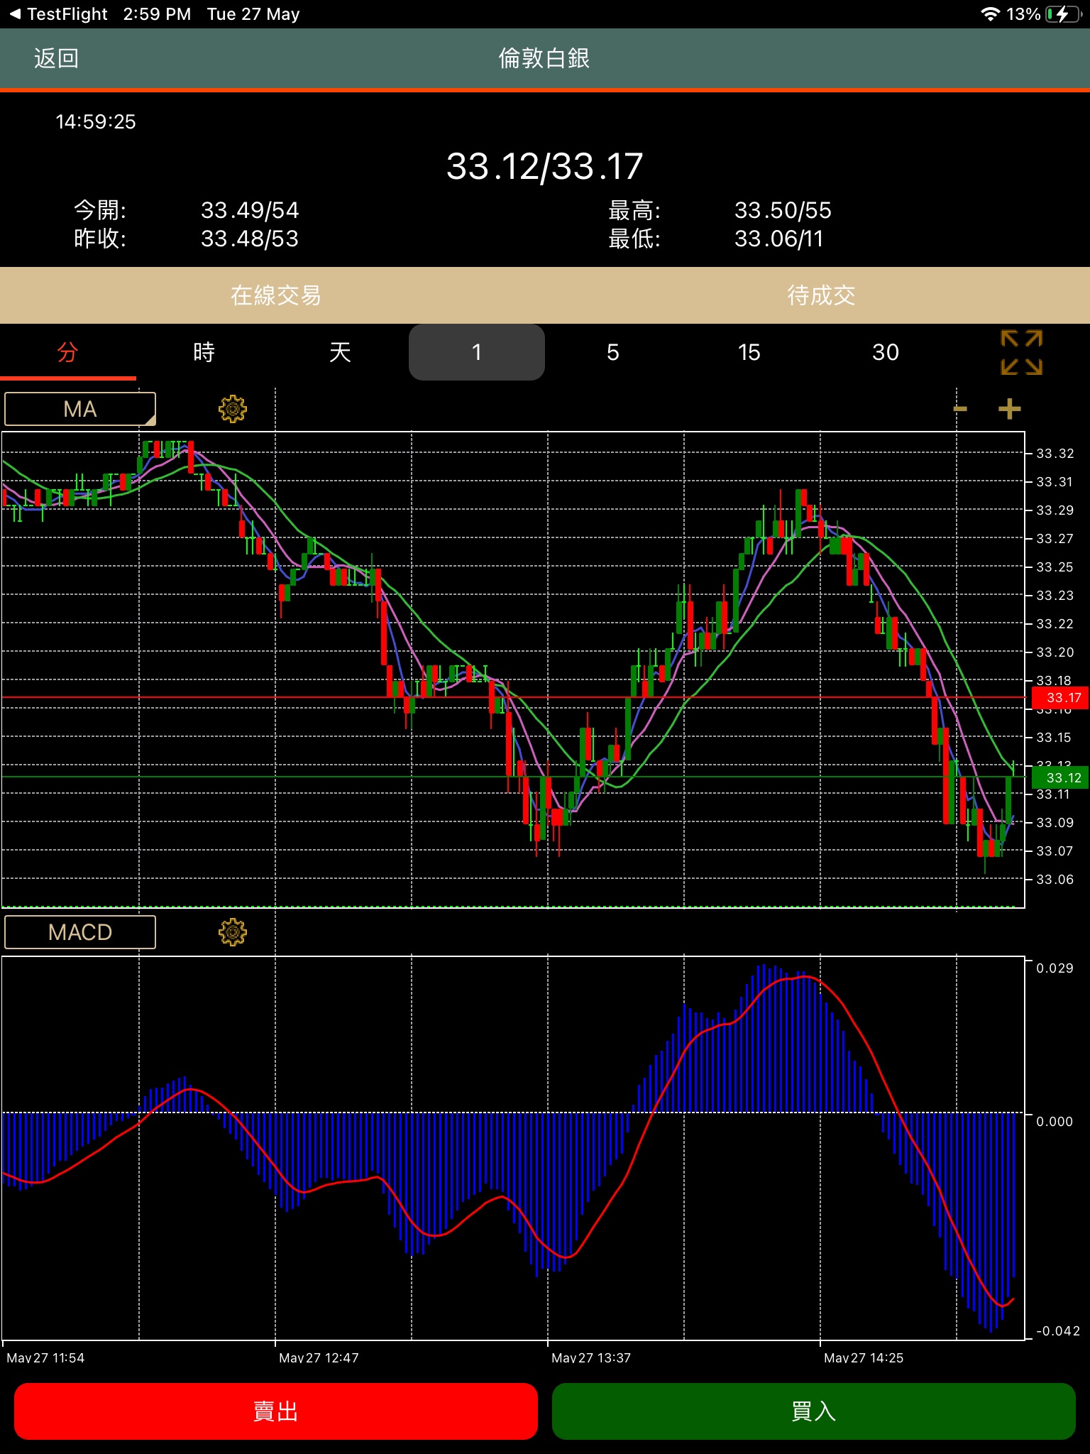This screenshot has height=1454, width=1090.
Task: Zoom out chart with minus icon
Action: (960, 409)
